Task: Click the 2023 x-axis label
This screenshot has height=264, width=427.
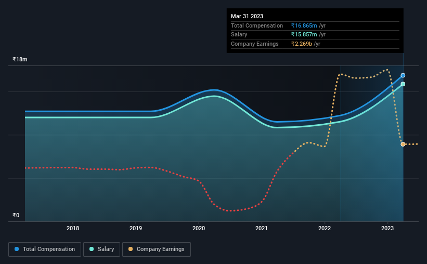Action: (x=387, y=228)
